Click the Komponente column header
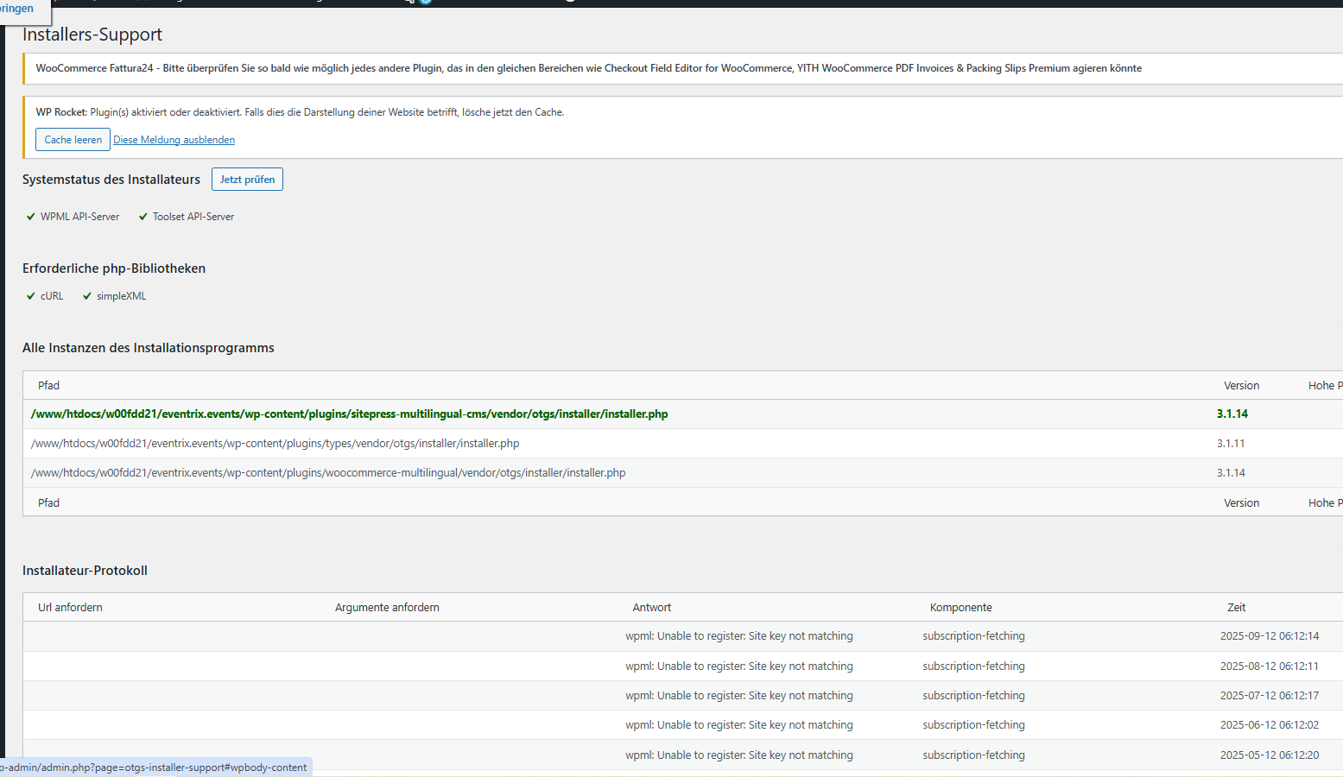This screenshot has width=1343, height=777. [961, 608]
